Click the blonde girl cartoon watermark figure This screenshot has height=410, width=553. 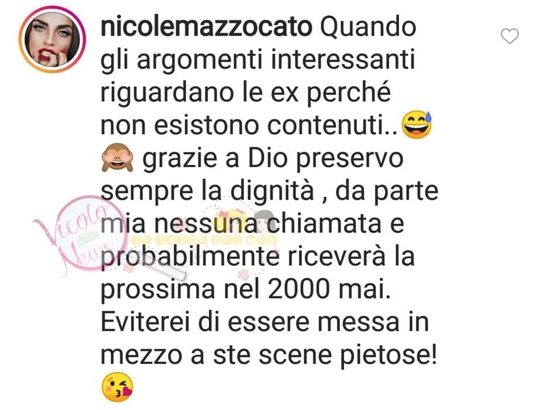click(x=231, y=221)
